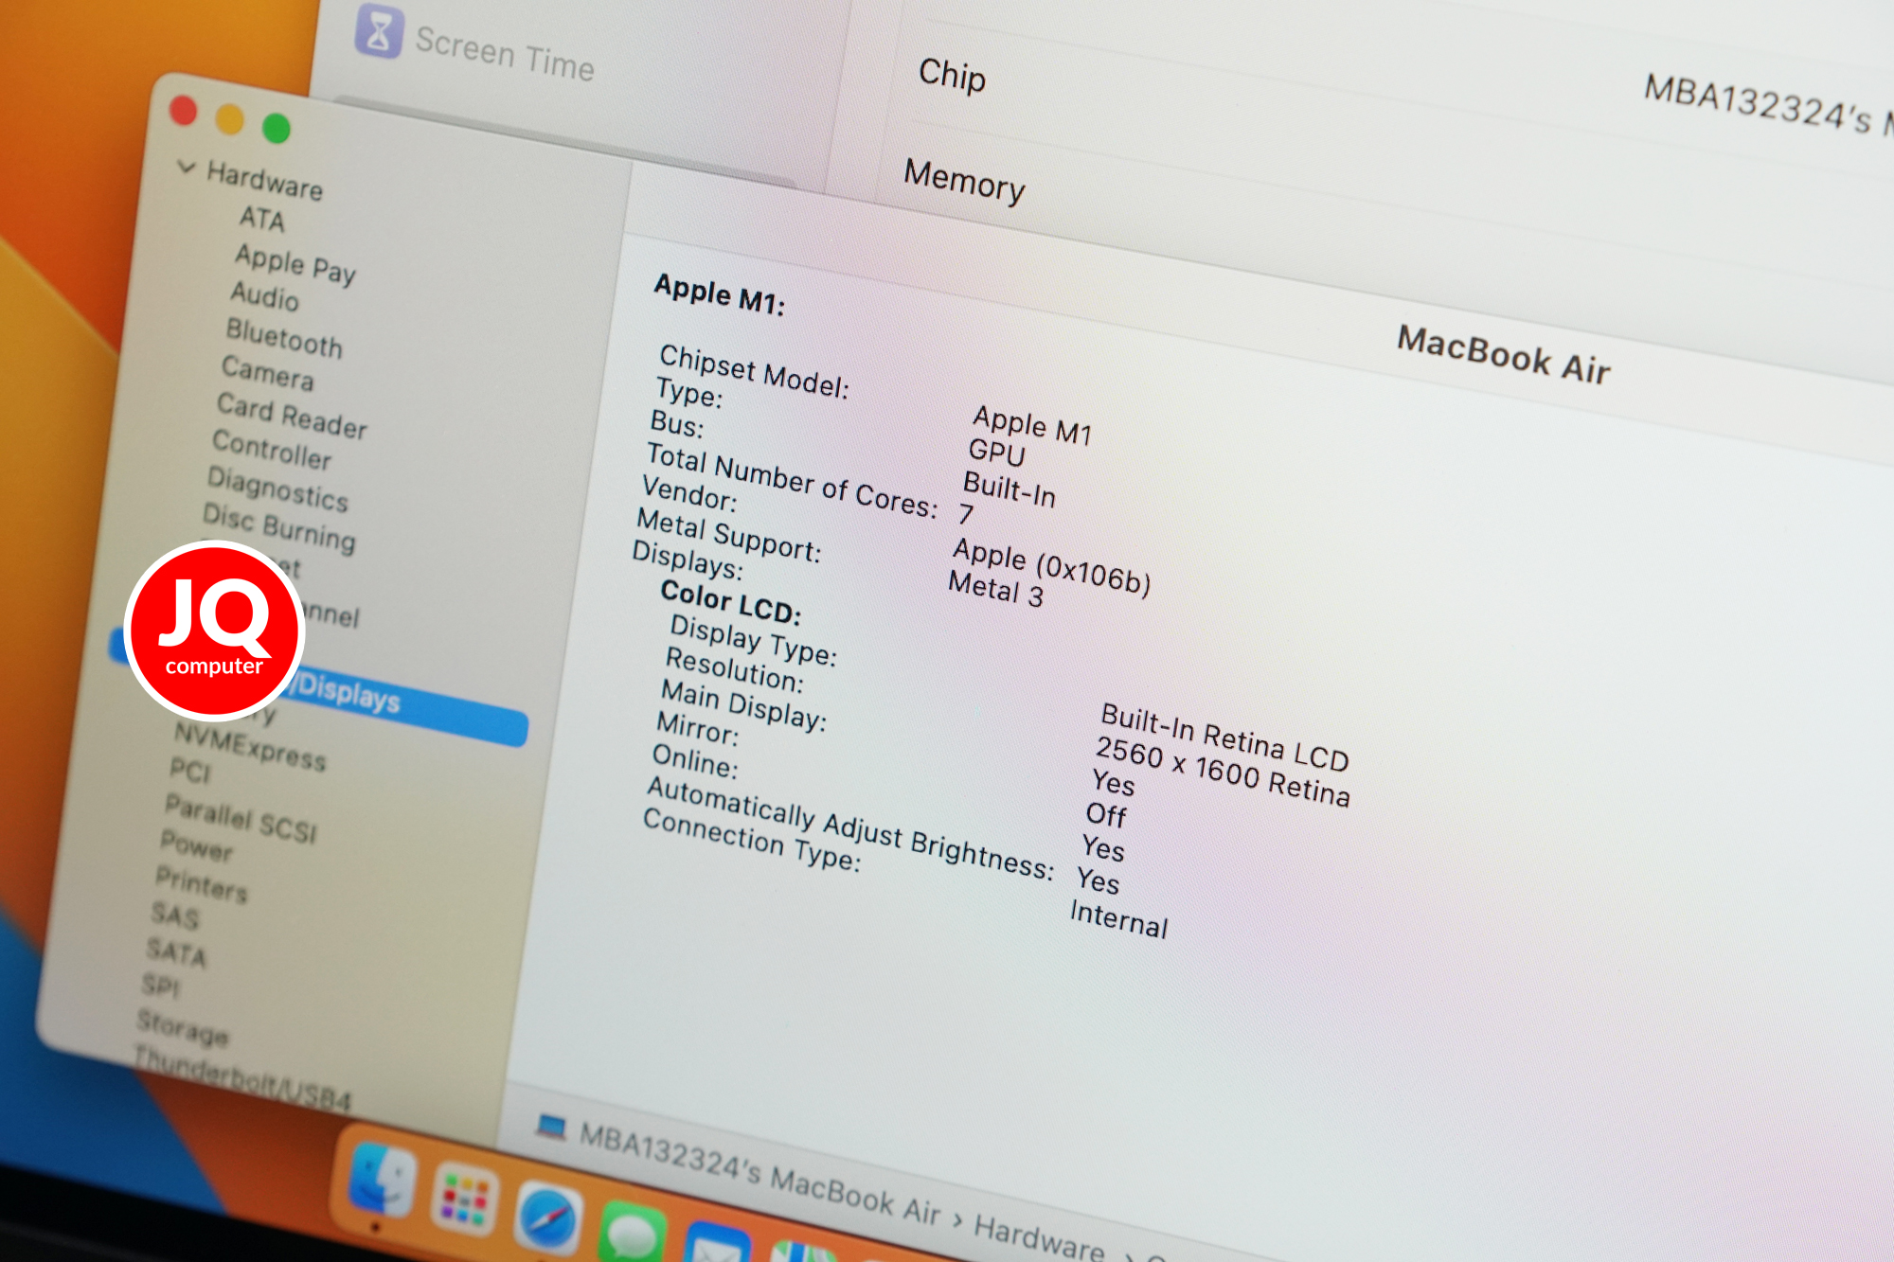
Task: Click the Screen Time hourglass icon
Action: pos(380,31)
